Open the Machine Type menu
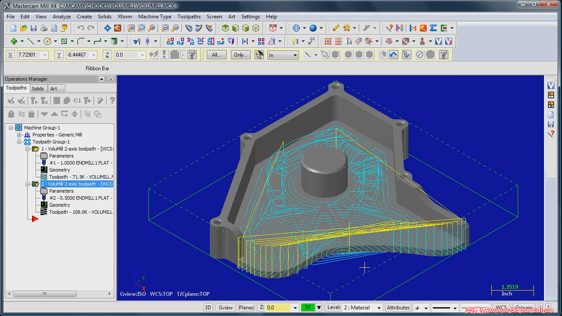Viewport: 562px width, 316px height. pyautogui.click(x=155, y=17)
